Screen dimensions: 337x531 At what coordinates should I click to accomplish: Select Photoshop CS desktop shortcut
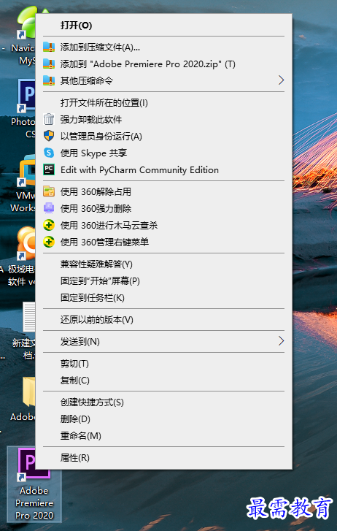(23, 108)
